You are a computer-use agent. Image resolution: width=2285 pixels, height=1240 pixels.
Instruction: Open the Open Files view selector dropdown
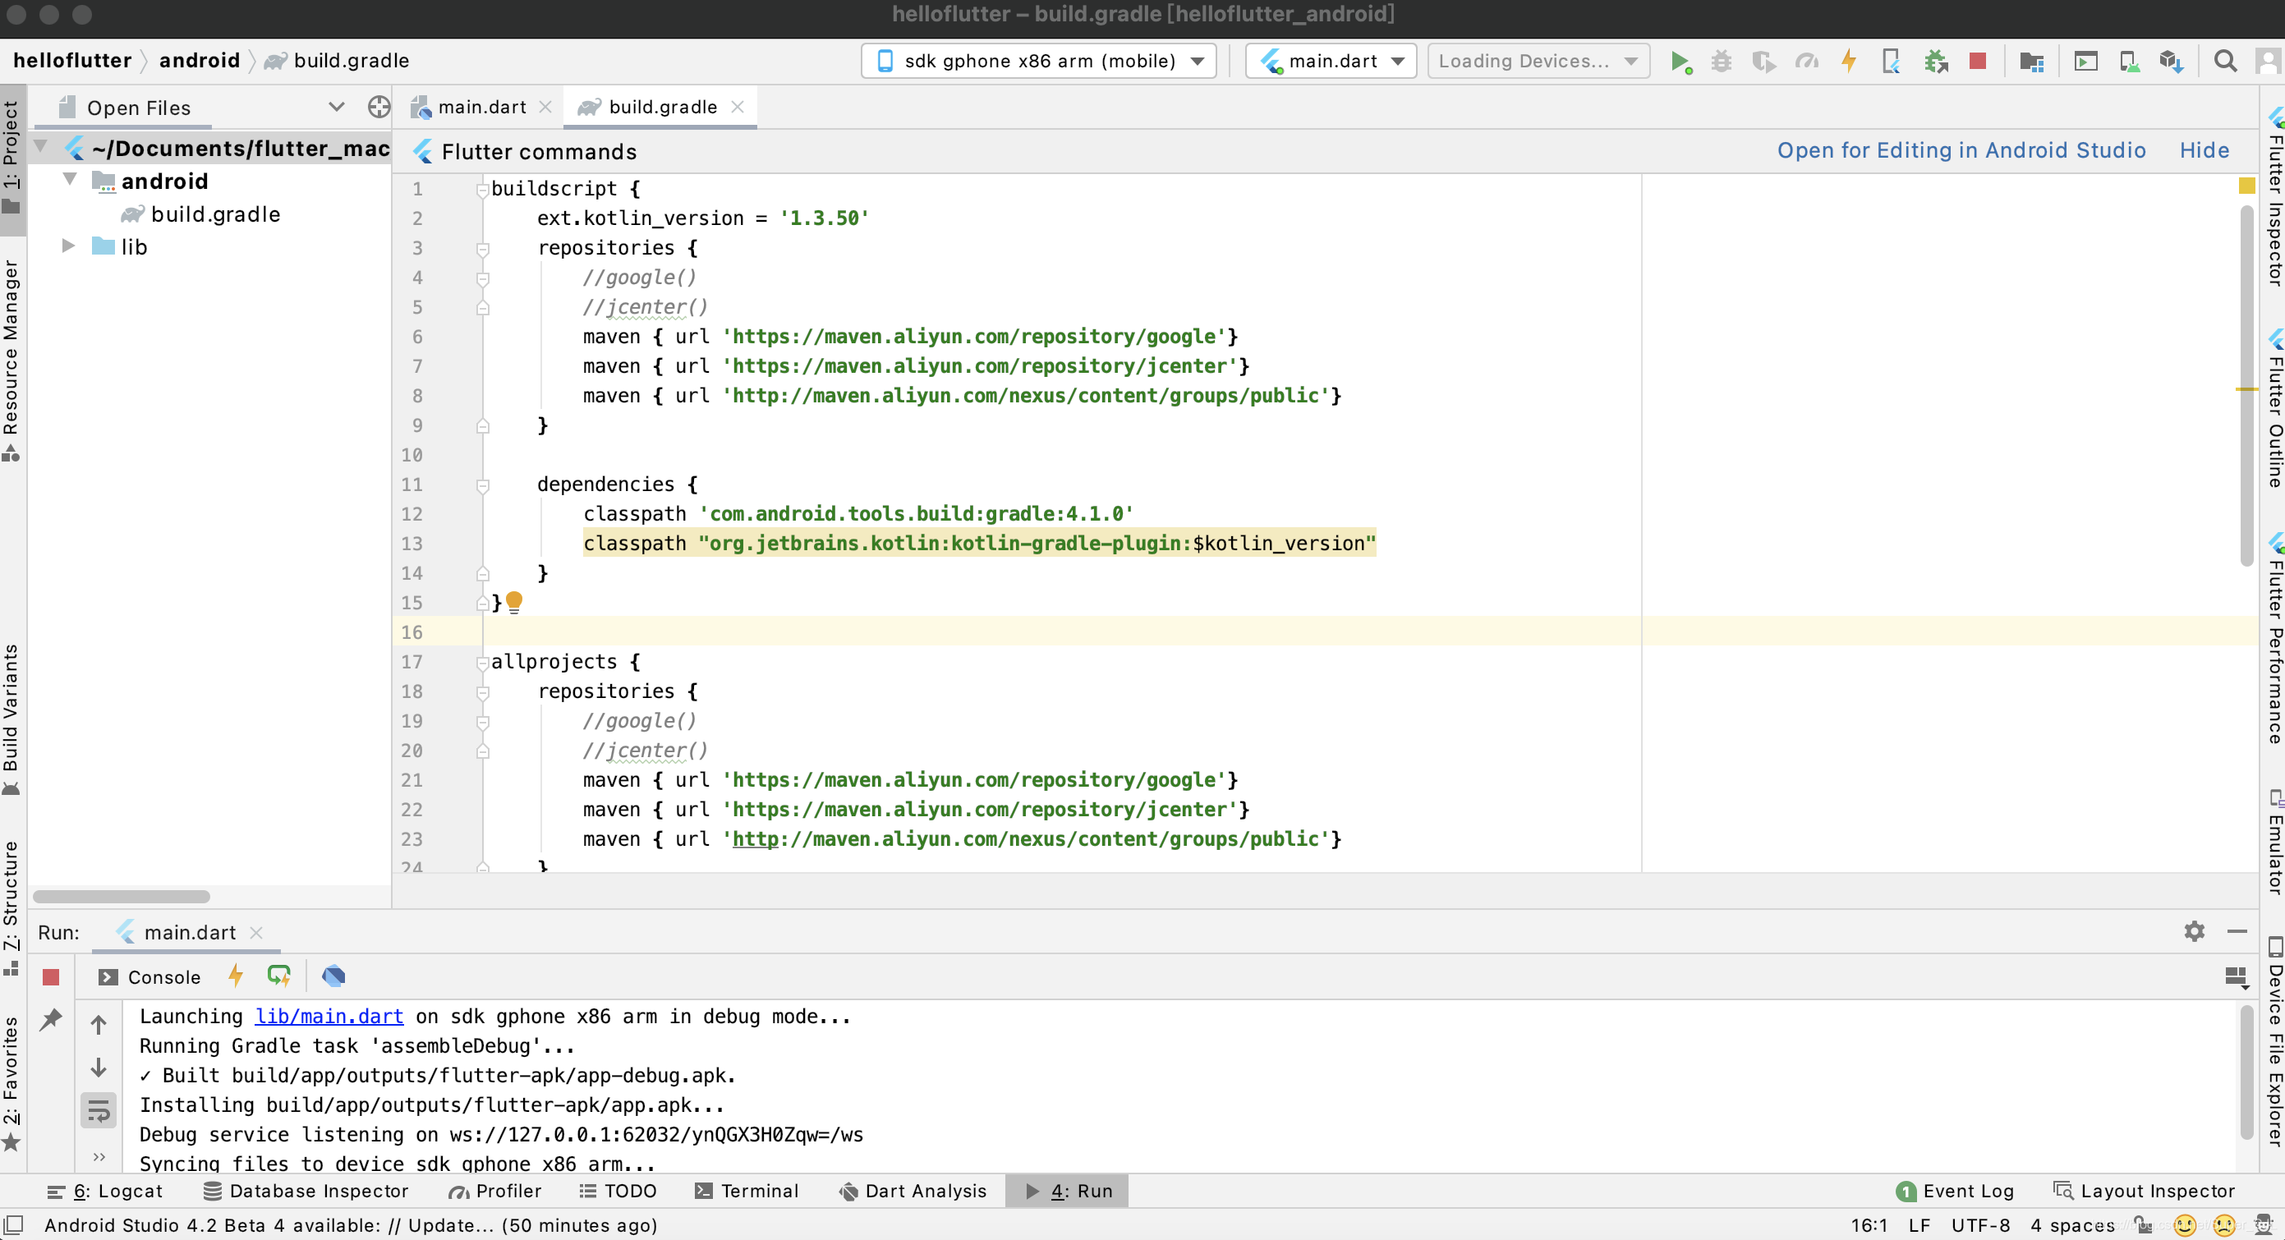pyautogui.click(x=335, y=108)
